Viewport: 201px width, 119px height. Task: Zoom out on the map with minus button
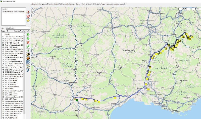pyautogui.click(x=33, y=14)
